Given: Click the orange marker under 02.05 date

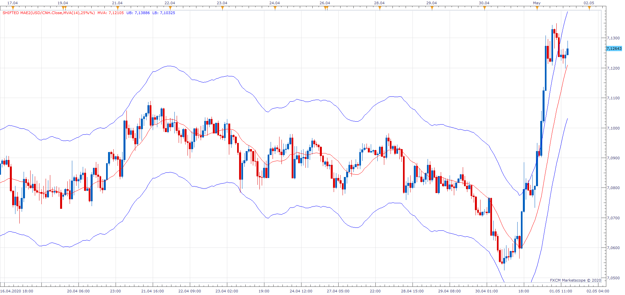Looking at the screenshot, I should [589, 8].
